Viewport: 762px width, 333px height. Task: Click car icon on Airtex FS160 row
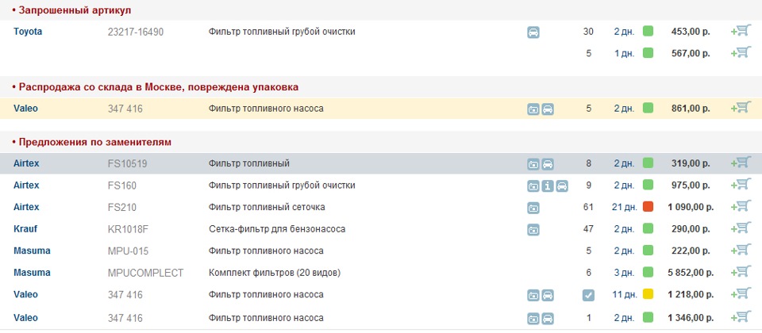pyautogui.click(x=562, y=186)
